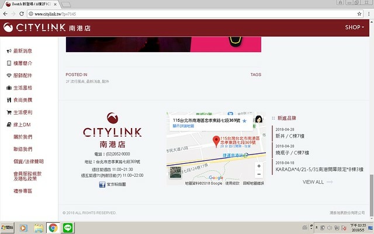Click the Facebook 官方粉絲團 icon
This screenshot has width=374, height=234.
(x=102, y=184)
